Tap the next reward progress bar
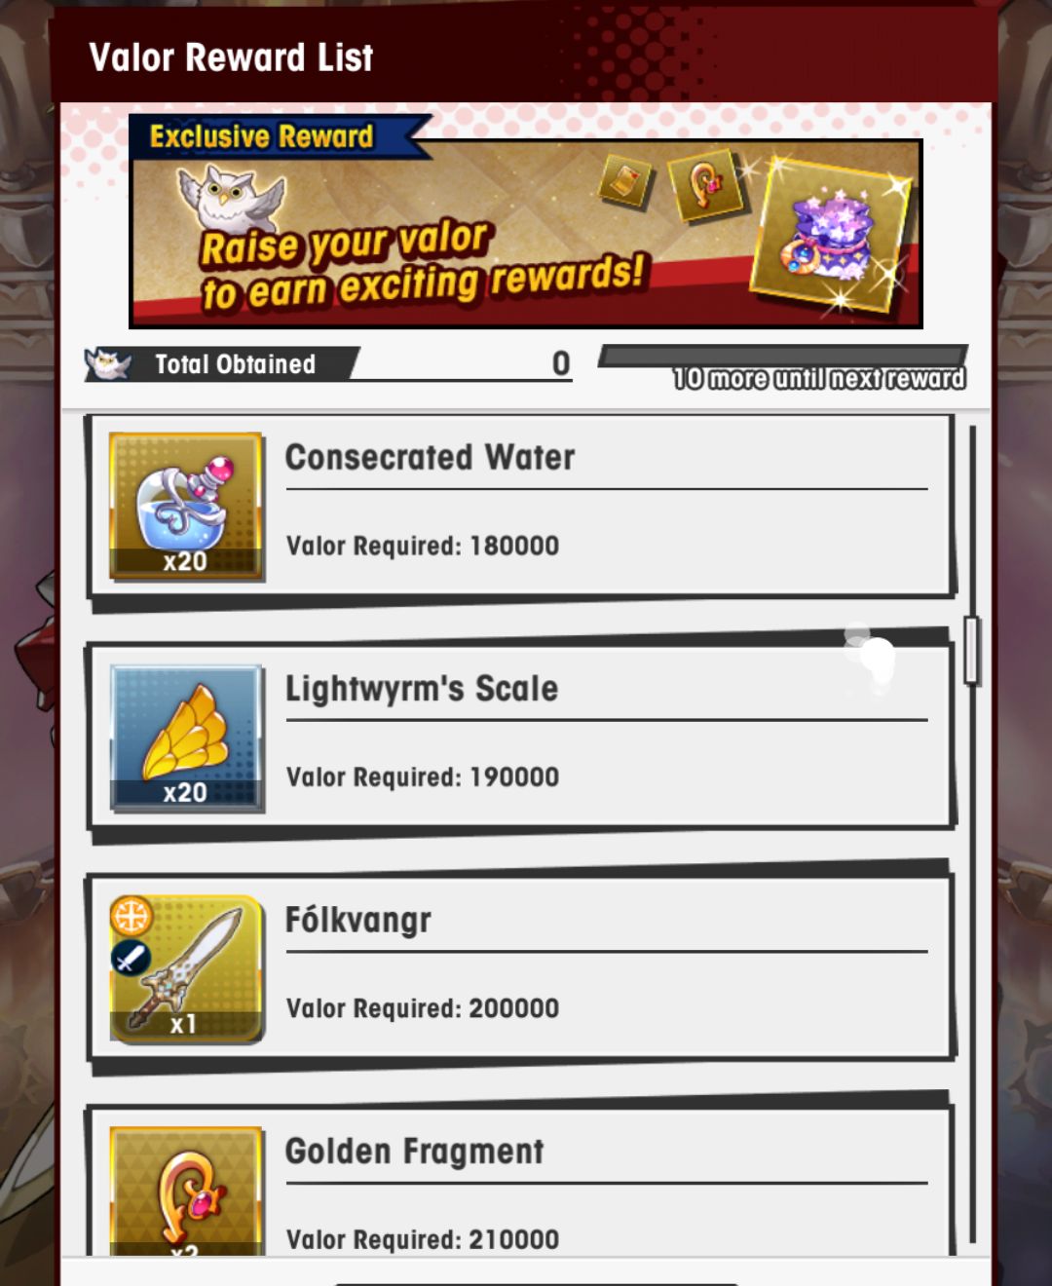This screenshot has height=1286, width=1052. tap(783, 357)
